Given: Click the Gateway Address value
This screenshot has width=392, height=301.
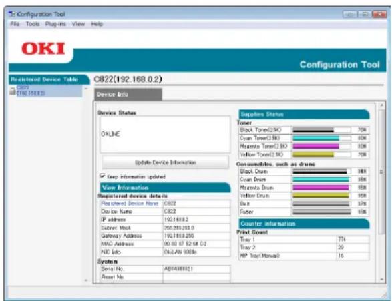Looking at the screenshot, I should point(179,236).
